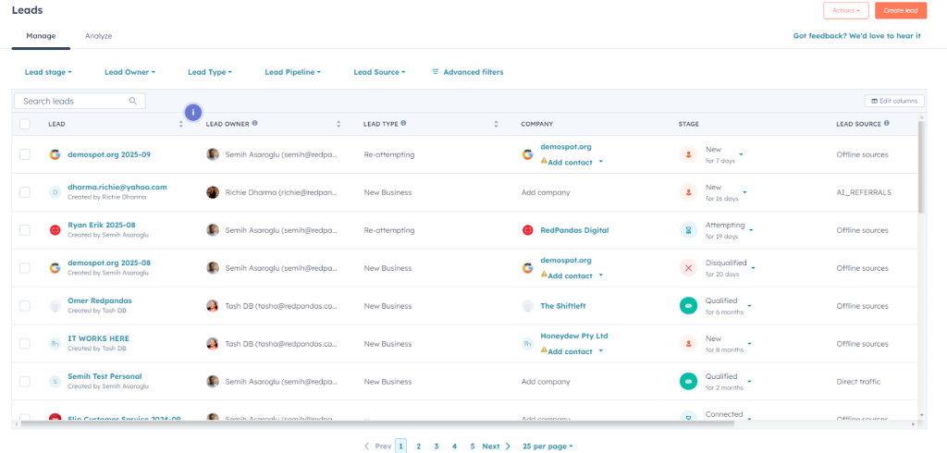This screenshot has height=453, width=947.
Task: Check the Semih Test Personal row checkbox
Action: tap(25, 382)
